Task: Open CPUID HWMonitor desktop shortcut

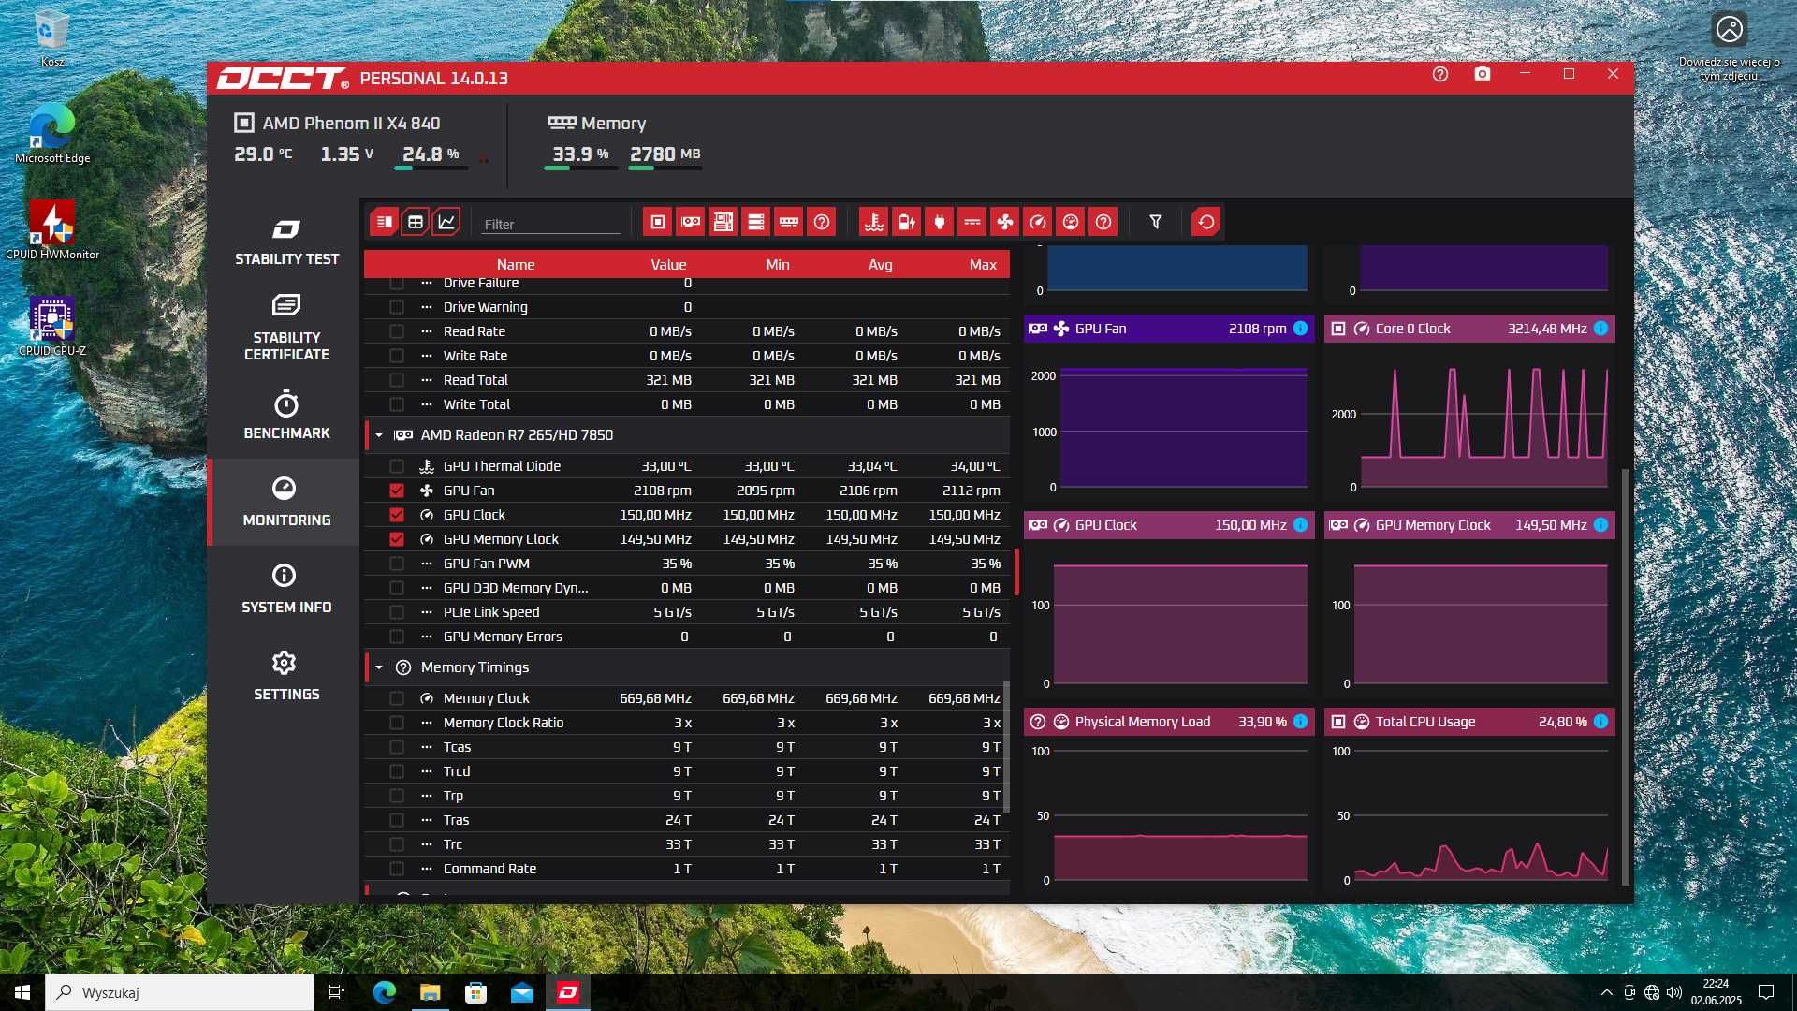Action: 52,229
